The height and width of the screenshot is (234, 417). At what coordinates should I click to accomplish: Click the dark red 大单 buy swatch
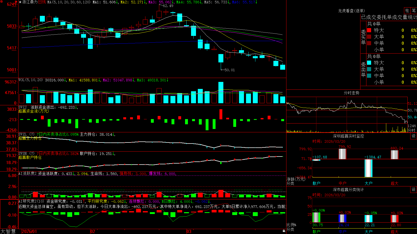click(369, 37)
